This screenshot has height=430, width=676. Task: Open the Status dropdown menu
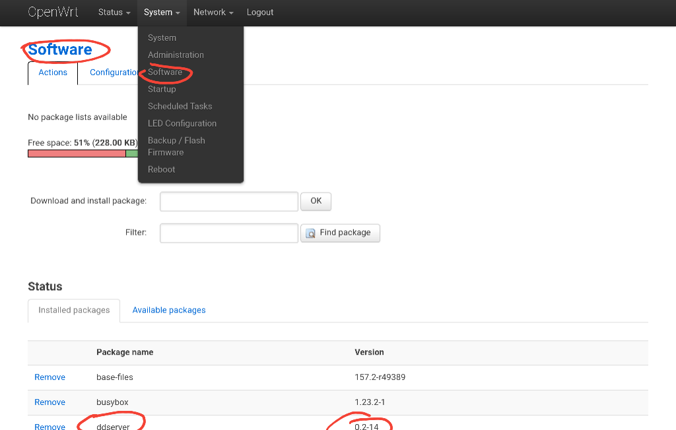pos(114,13)
